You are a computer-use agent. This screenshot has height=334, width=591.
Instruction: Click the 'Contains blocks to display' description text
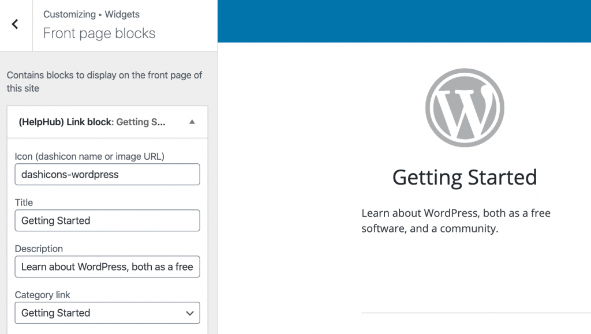104,82
